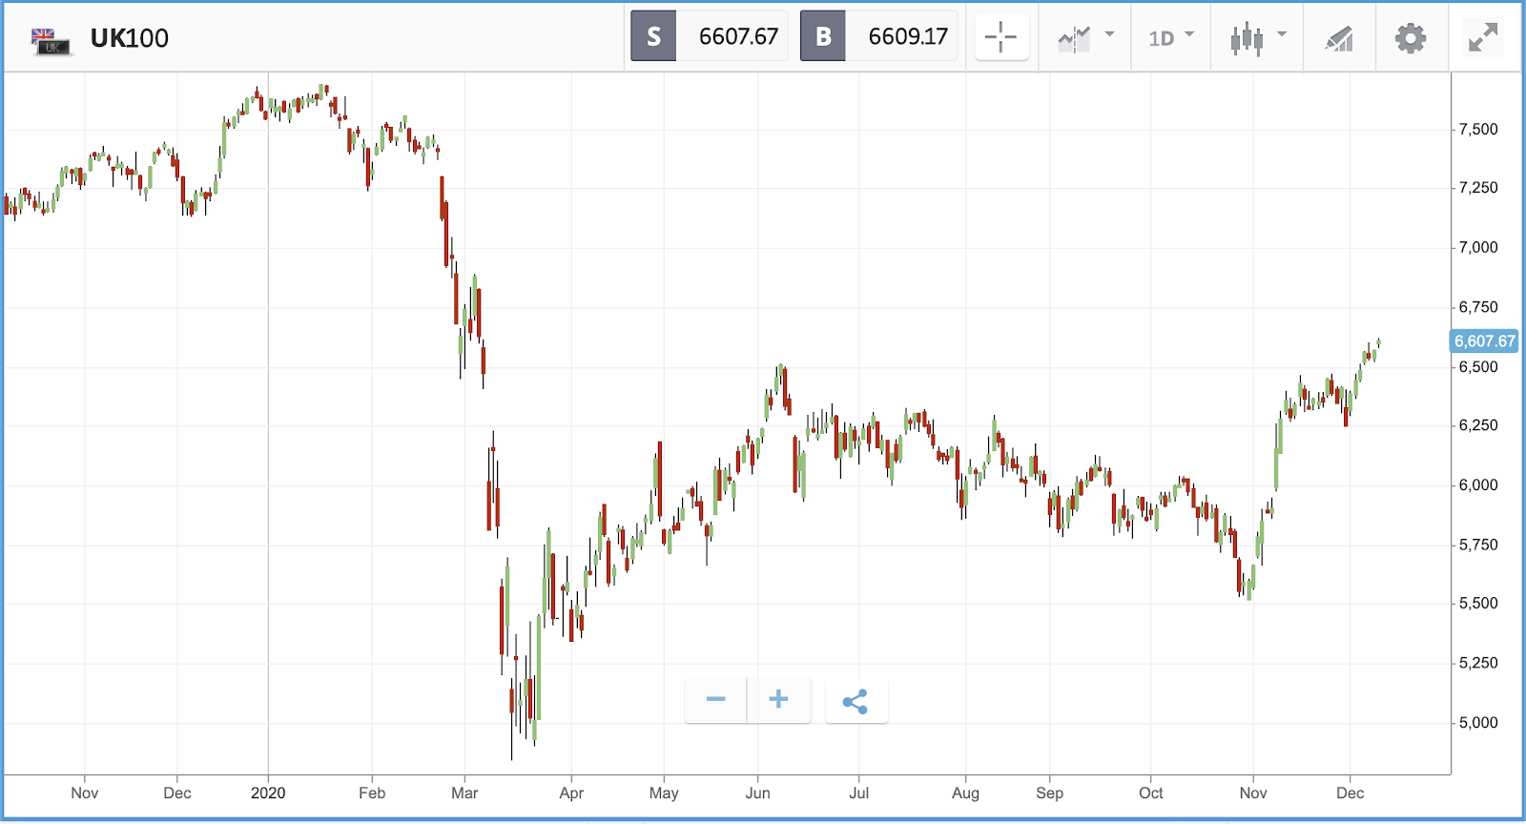Click the Jun label on the time axis
This screenshot has height=824, width=1526.
point(758,793)
